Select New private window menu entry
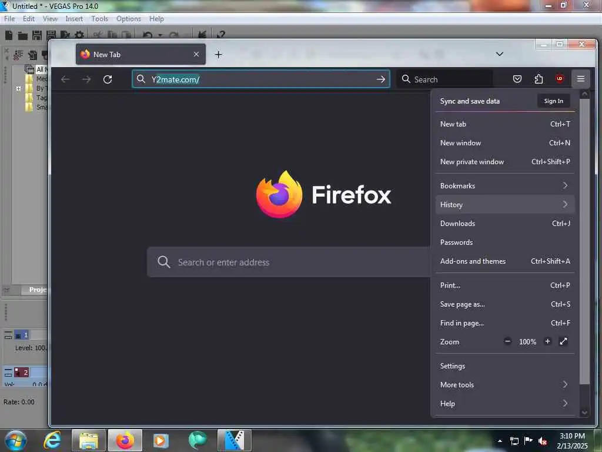602x452 pixels. tap(505, 162)
